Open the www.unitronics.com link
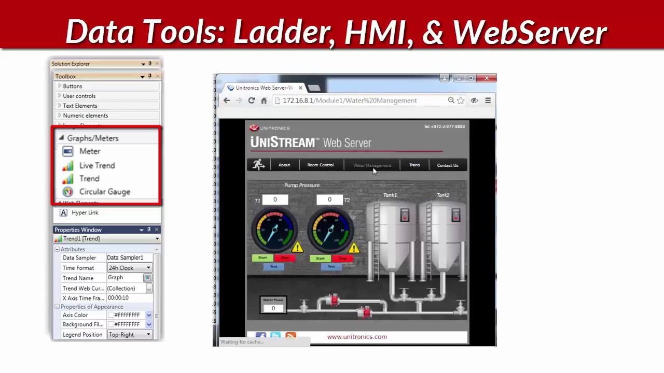The height and width of the screenshot is (373, 664). (357, 337)
